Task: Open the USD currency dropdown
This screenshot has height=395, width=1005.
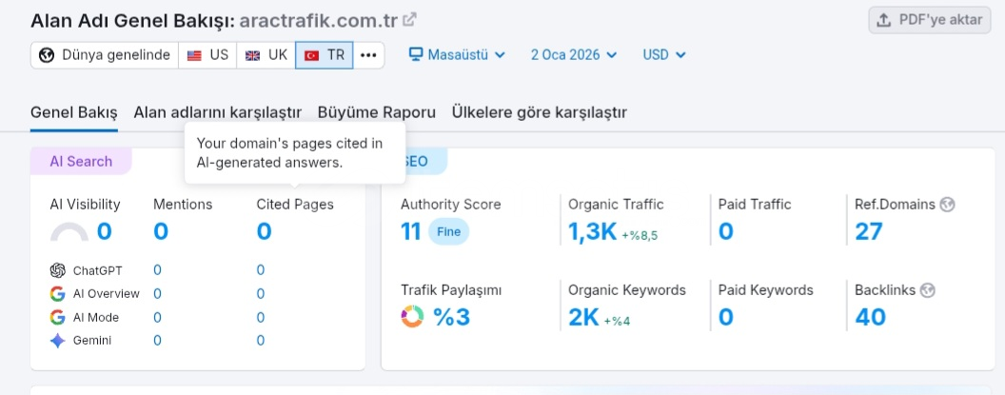Action: (664, 55)
